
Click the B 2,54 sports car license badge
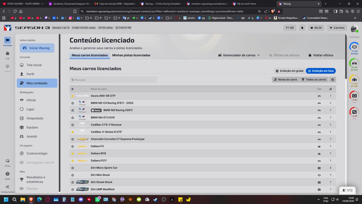pyautogui.click(x=354, y=65)
